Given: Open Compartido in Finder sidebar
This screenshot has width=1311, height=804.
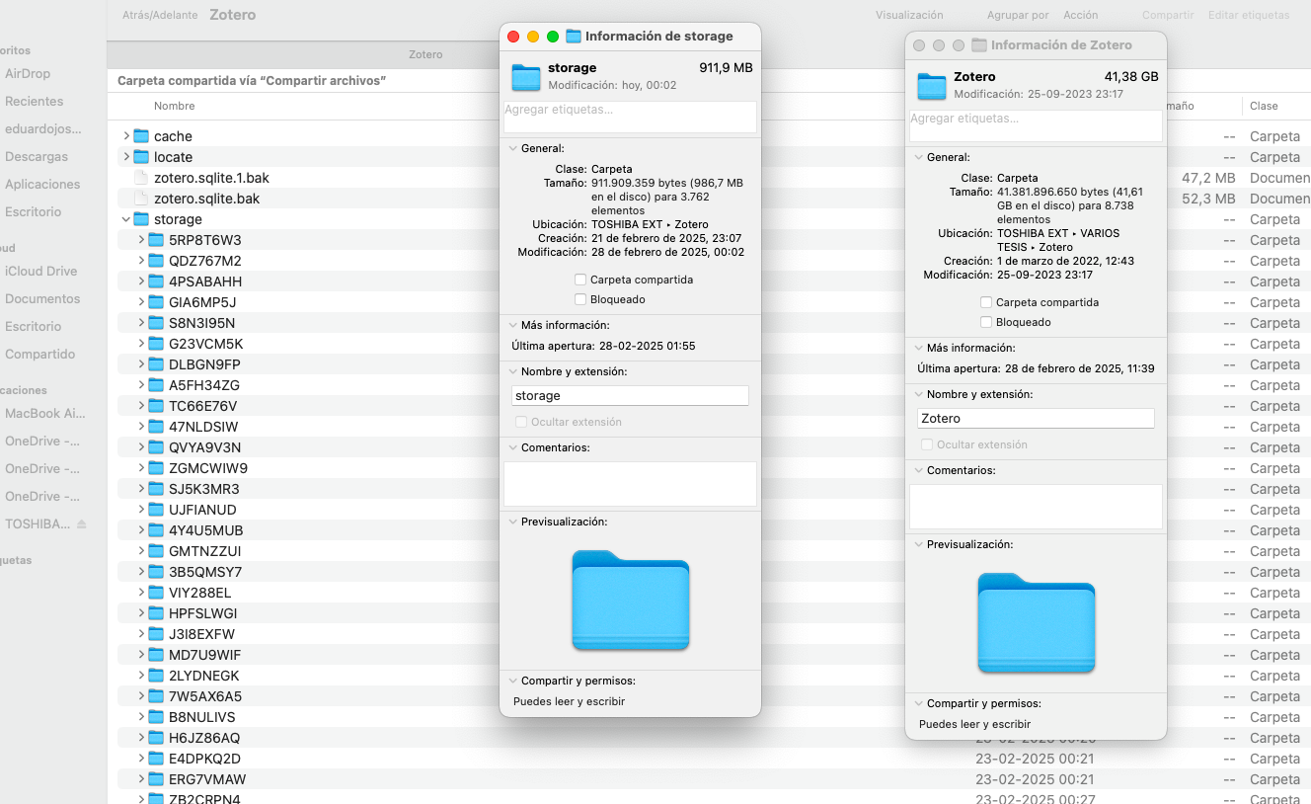Looking at the screenshot, I should [39, 354].
